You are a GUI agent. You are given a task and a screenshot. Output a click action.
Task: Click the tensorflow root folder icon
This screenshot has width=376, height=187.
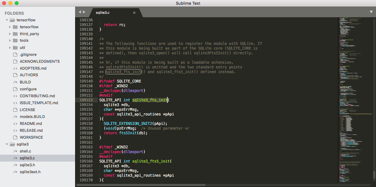point(12,20)
